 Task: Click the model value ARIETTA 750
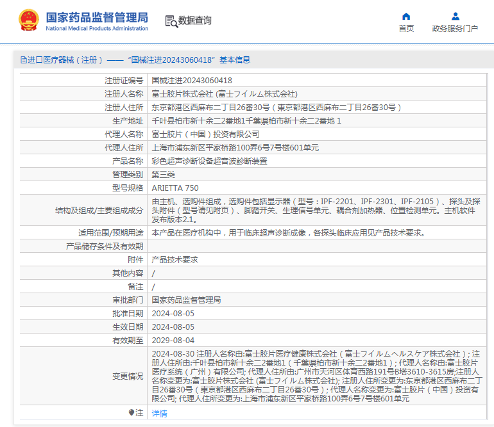[x=175, y=188]
